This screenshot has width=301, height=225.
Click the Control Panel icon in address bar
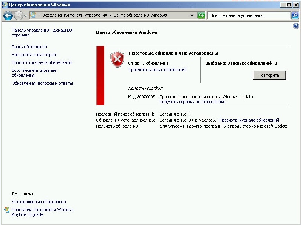33,15
